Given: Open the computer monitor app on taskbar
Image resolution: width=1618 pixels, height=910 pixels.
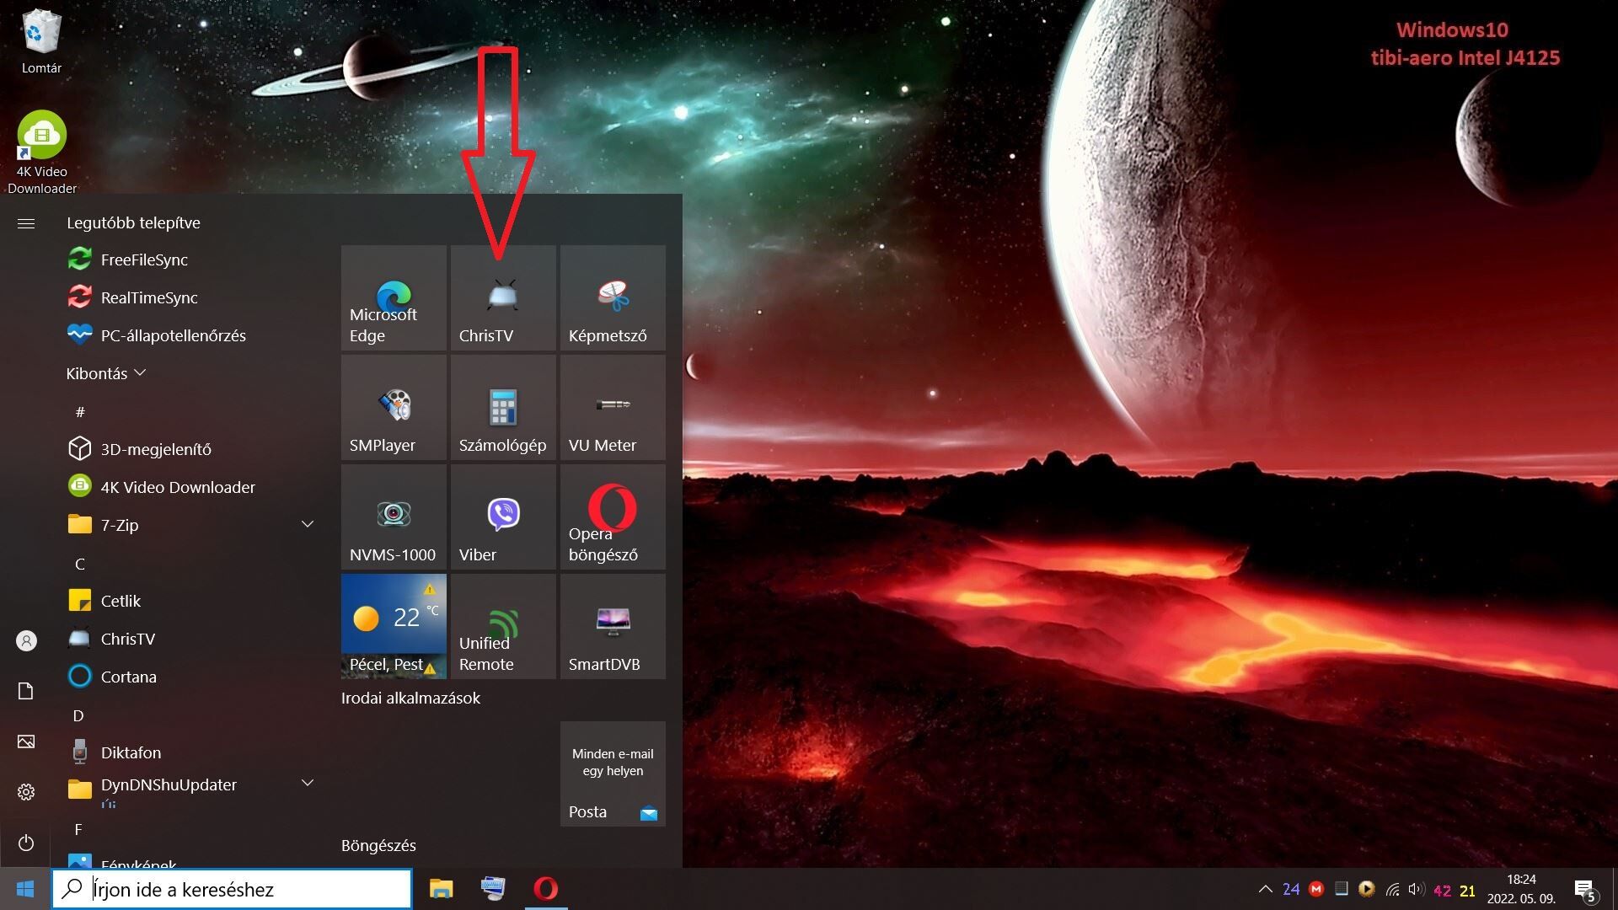Looking at the screenshot, I should click(x=493, y=889).
